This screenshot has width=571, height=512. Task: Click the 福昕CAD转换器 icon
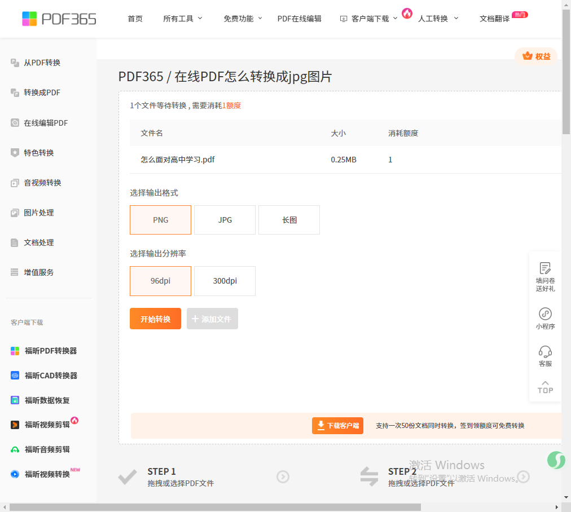15,376
